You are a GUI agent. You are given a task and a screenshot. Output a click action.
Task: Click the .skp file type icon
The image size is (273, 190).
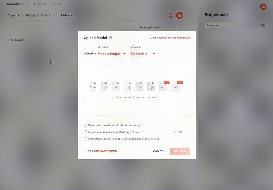(104, 86)
